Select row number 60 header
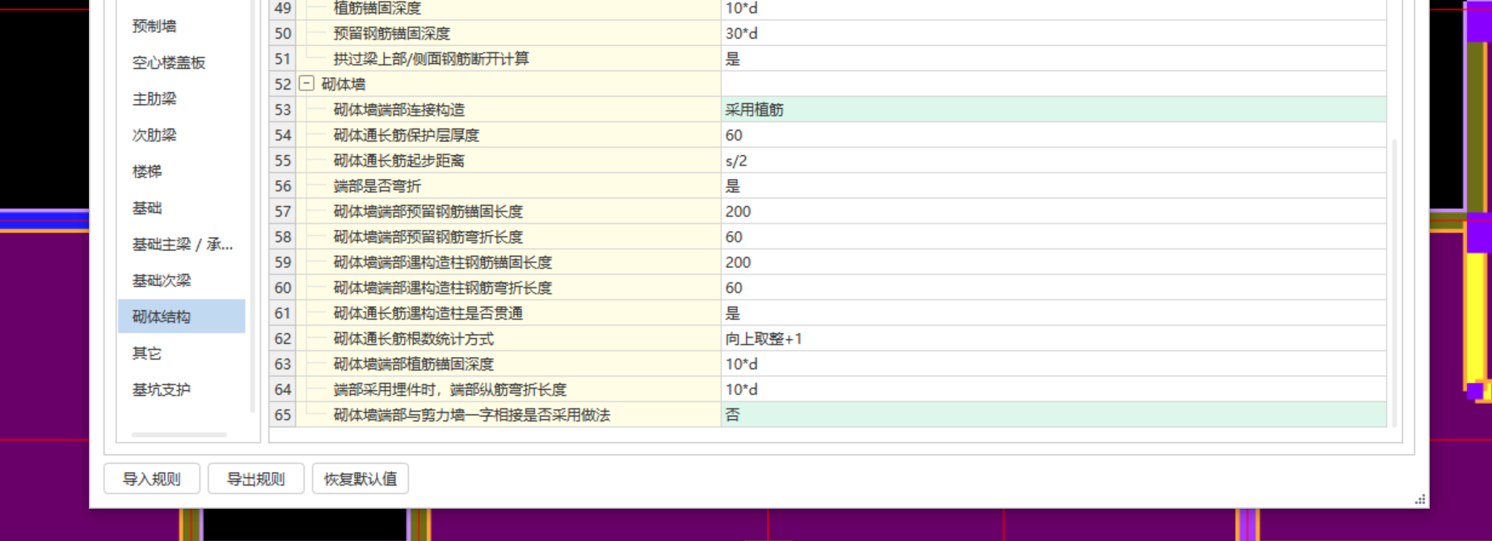 283,287
